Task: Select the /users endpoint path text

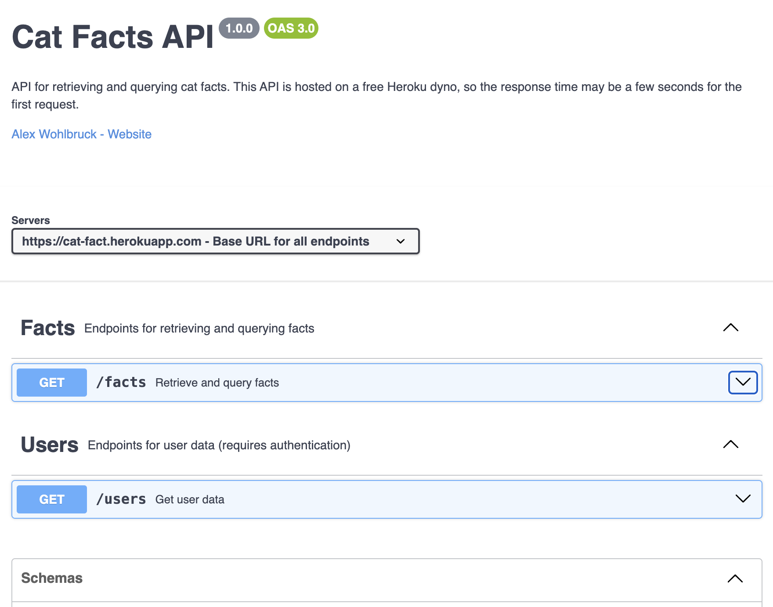Action: [x=122, y=499]
